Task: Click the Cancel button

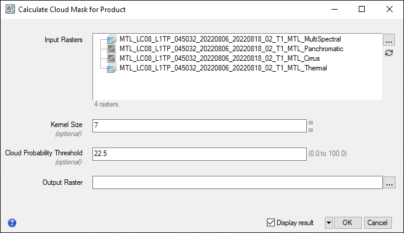Action: point(377,223)
